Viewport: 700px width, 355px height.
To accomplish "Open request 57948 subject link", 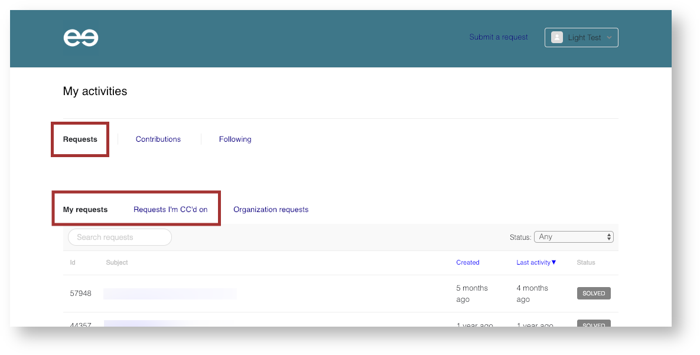I will tap(170, 294).
